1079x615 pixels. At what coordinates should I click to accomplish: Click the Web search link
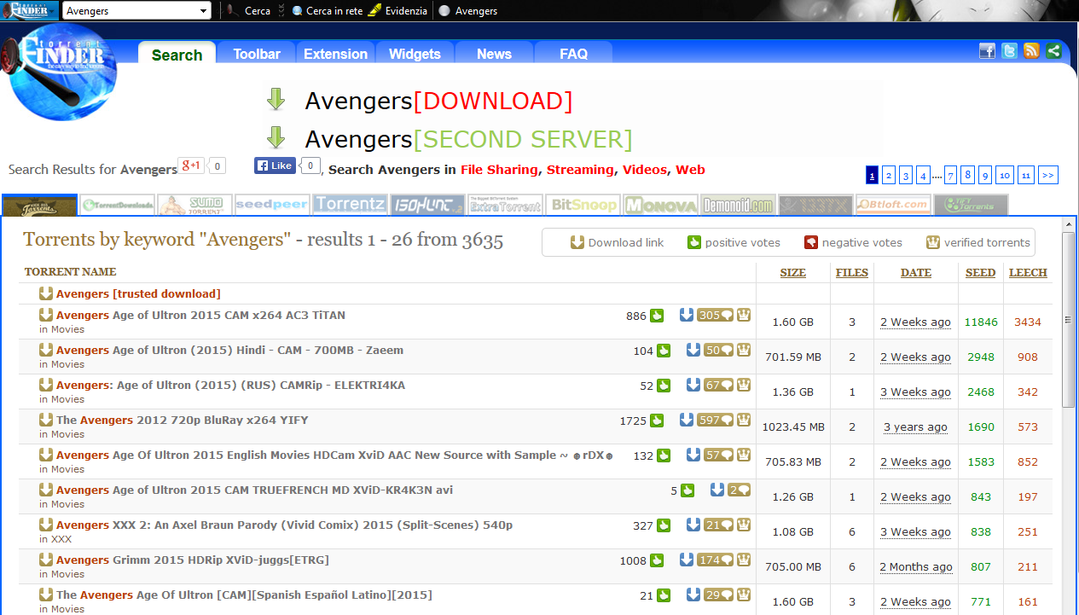coord(690,170)
